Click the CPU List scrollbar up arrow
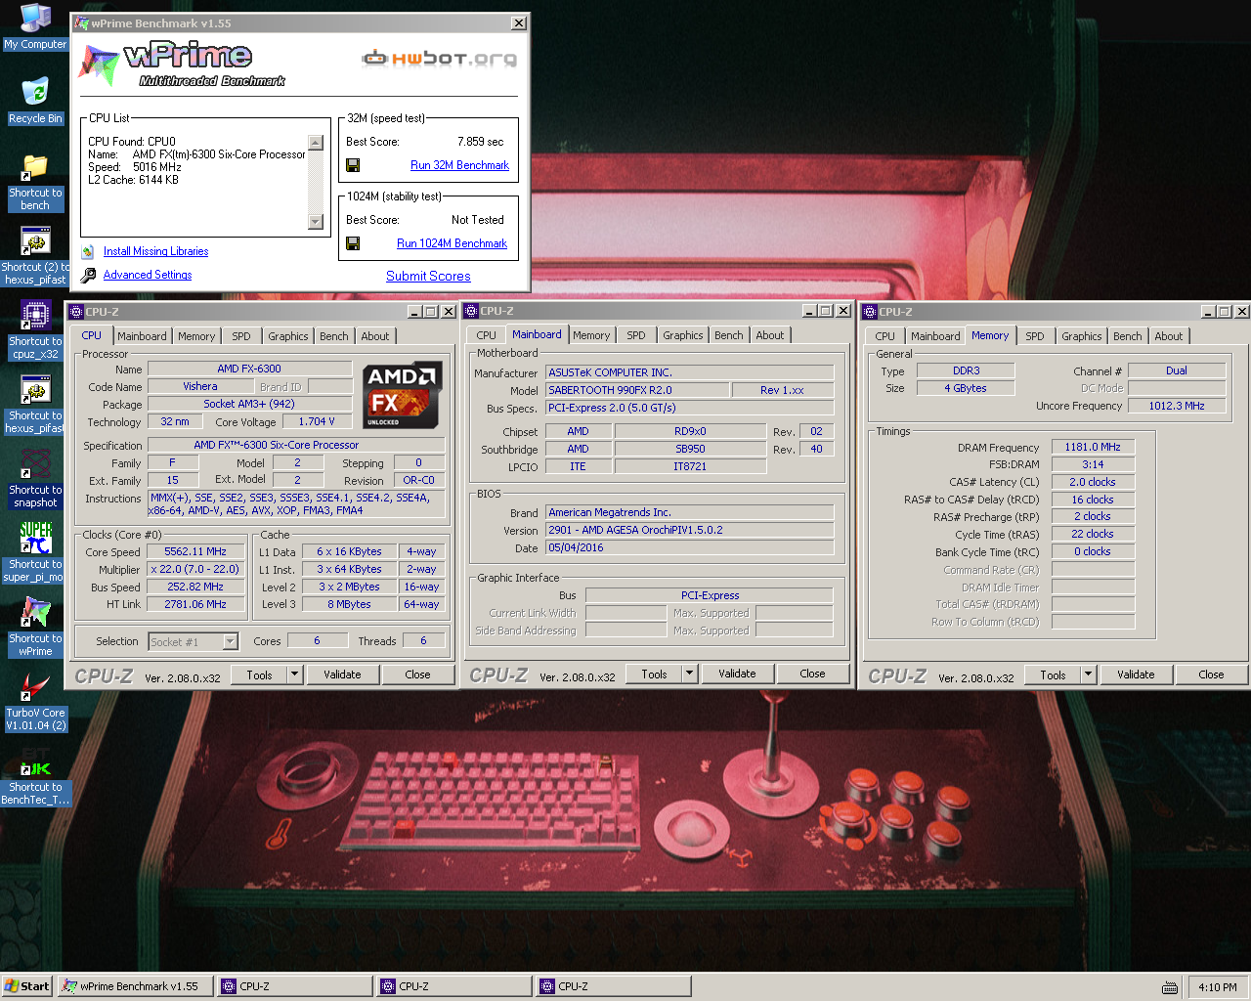The height and width of the screenshot is (1001, 1251). 316,143
